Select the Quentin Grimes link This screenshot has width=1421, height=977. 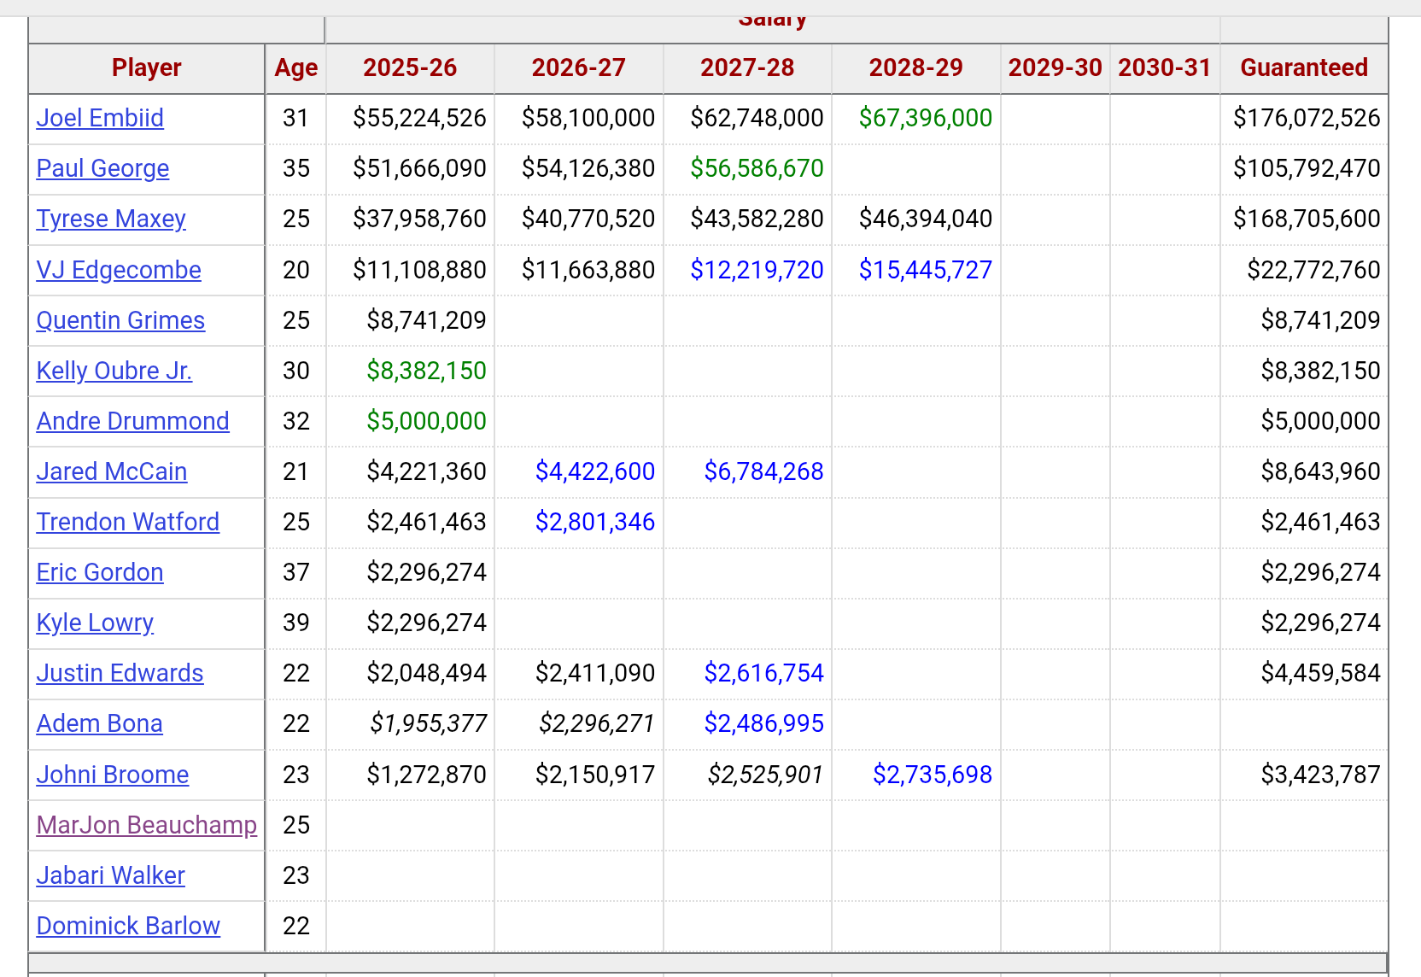pos(120,320)
